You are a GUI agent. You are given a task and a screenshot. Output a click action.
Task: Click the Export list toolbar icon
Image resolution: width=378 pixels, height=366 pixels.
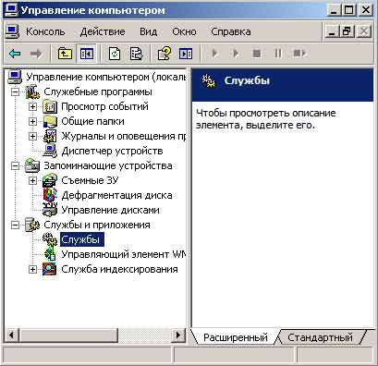[136, 54]
